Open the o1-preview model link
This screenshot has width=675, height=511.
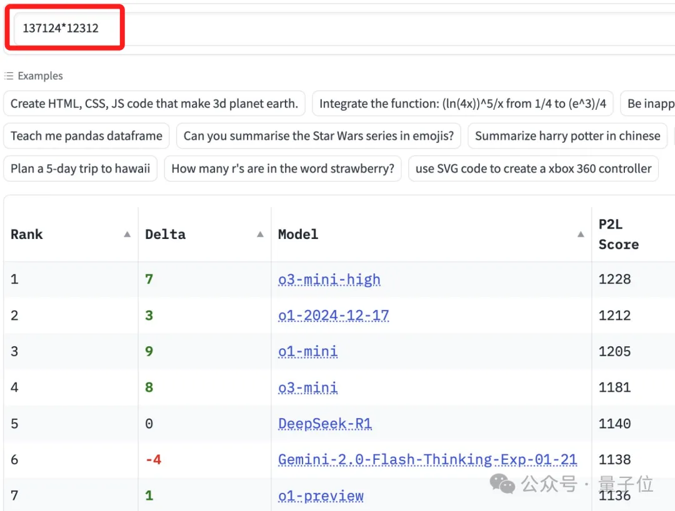321,496
